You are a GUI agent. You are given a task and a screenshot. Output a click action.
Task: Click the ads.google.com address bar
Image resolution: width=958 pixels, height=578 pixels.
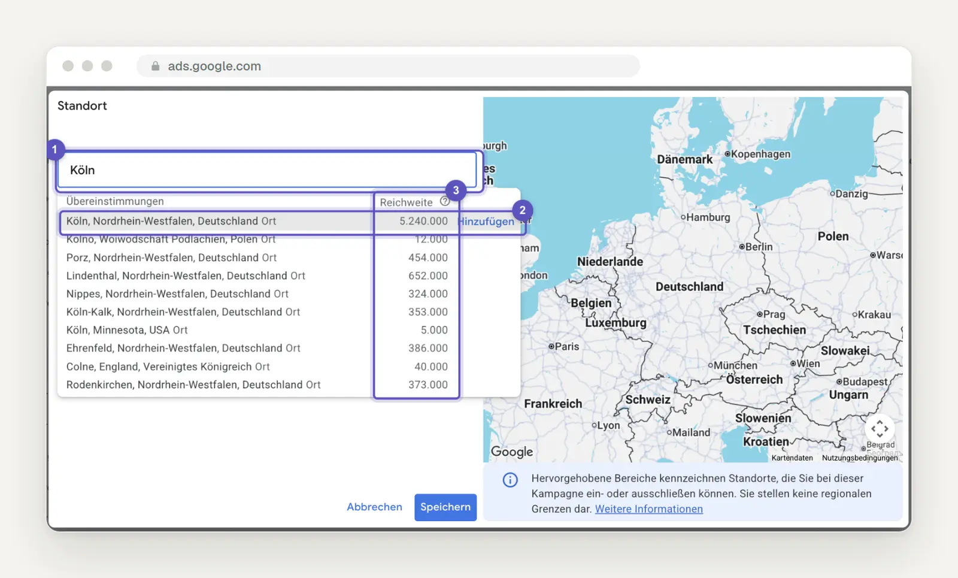(x=389, y=66)
